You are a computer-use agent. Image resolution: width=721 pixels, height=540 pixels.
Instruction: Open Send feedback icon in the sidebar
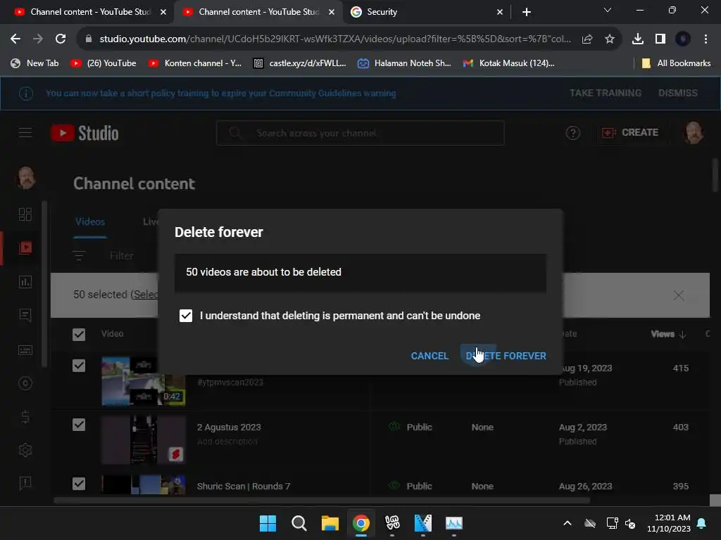tap(25, 482)
